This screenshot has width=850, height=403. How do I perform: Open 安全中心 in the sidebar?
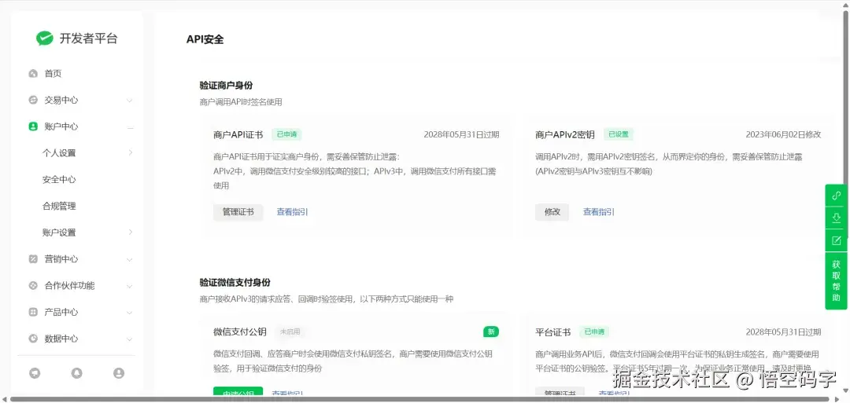pos(59,180)
